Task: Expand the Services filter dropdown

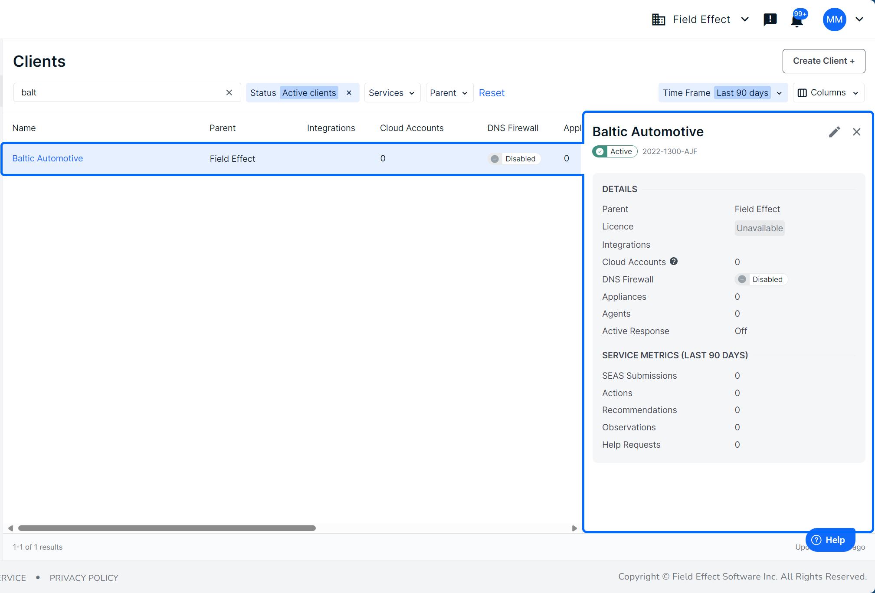Action: (x=392, y=93)
